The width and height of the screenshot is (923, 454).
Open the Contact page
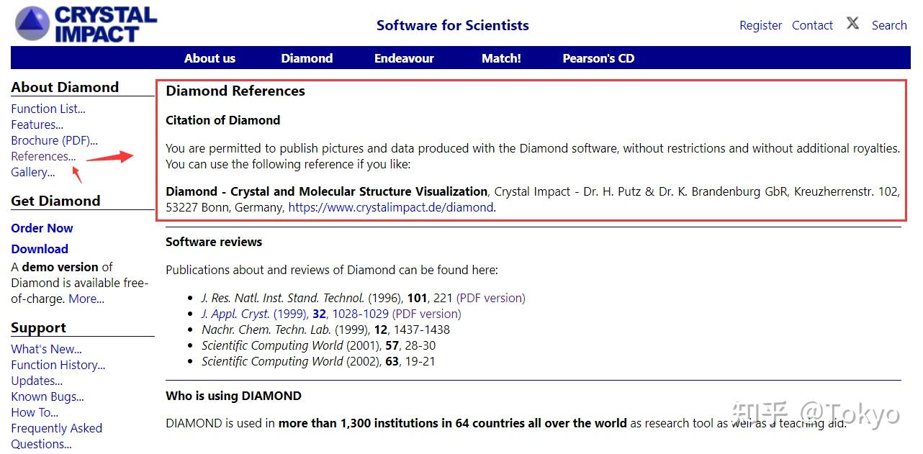pos(811,25)
